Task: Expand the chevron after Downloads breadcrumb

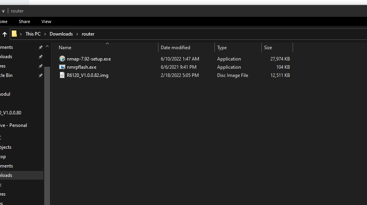Action: [x=77, y=34]
